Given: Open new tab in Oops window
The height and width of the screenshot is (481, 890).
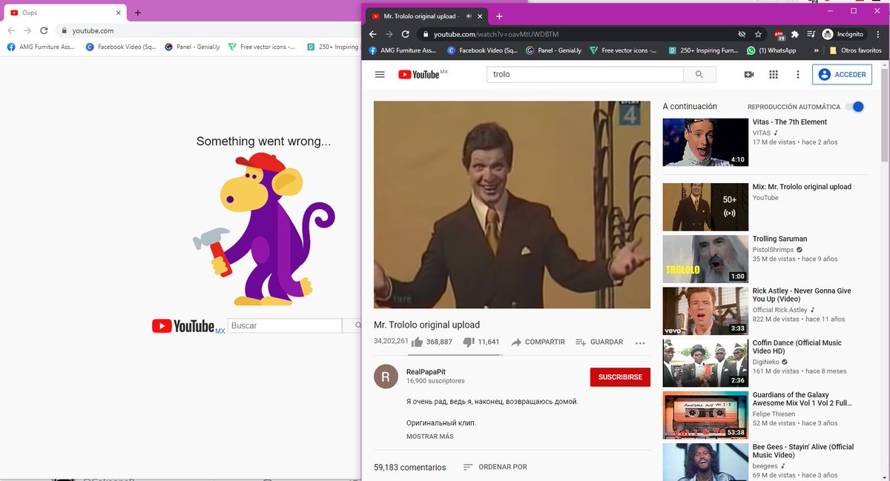Looking at the screenshot, I should pos(138,13).
